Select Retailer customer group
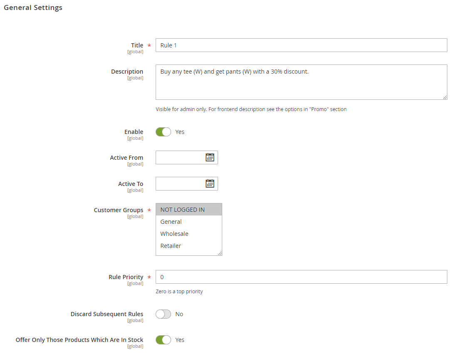Image resolution: width=469 pixels, height=354 pixels. click(x=189, y=246)
